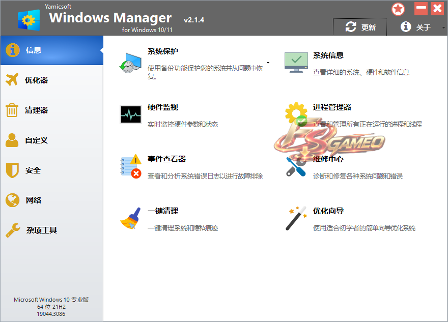
Task: Click the Microsoft Windows 10 专业版 text
Action: click(x=51, y=300)
